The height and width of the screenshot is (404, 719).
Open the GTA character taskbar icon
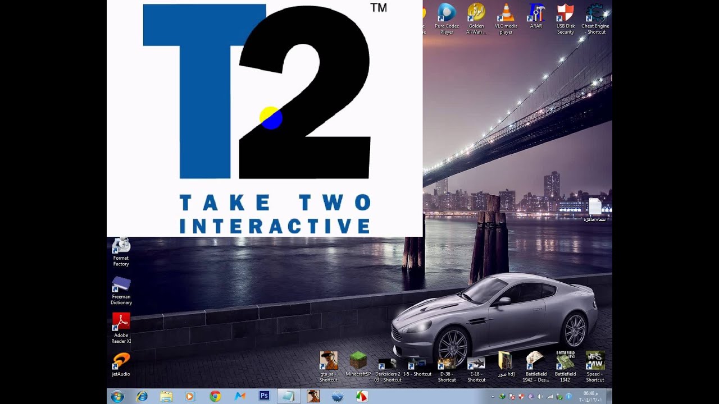(x=313, y=396)
